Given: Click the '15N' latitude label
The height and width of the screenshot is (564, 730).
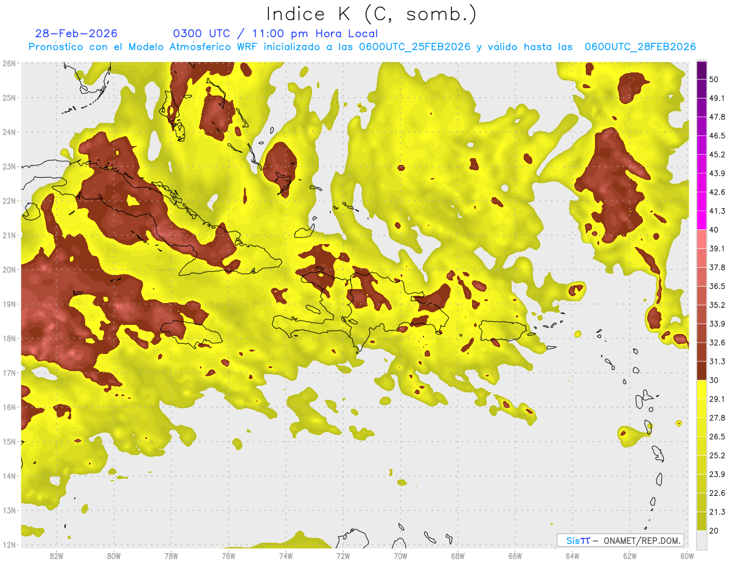Looking at the screenshot, I should (9, 441).
